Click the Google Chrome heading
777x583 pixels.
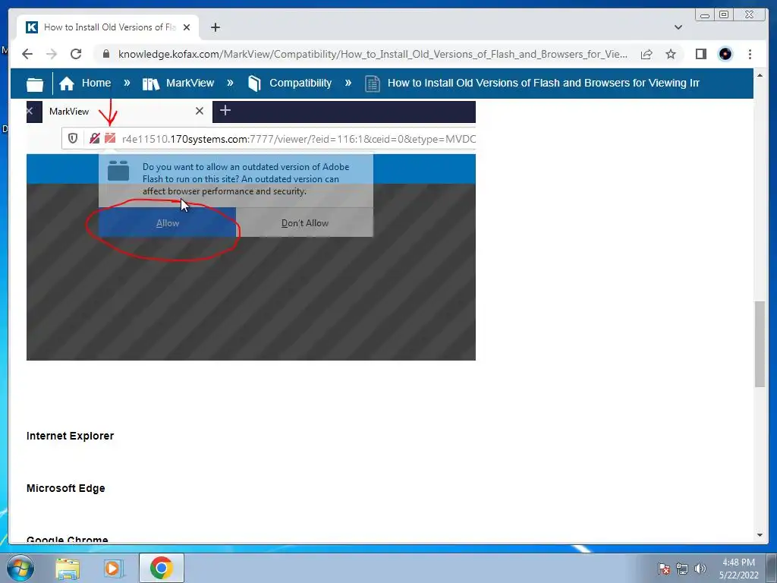pos(67,539)
